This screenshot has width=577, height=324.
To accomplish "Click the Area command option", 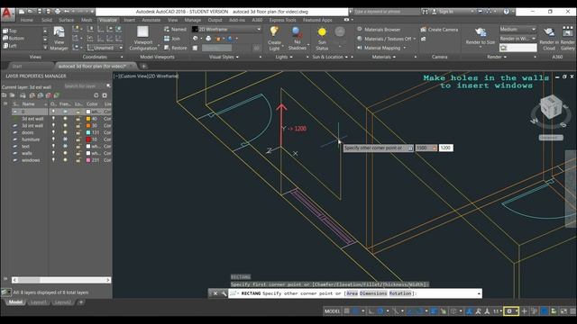I will click(x=353, y=293).
